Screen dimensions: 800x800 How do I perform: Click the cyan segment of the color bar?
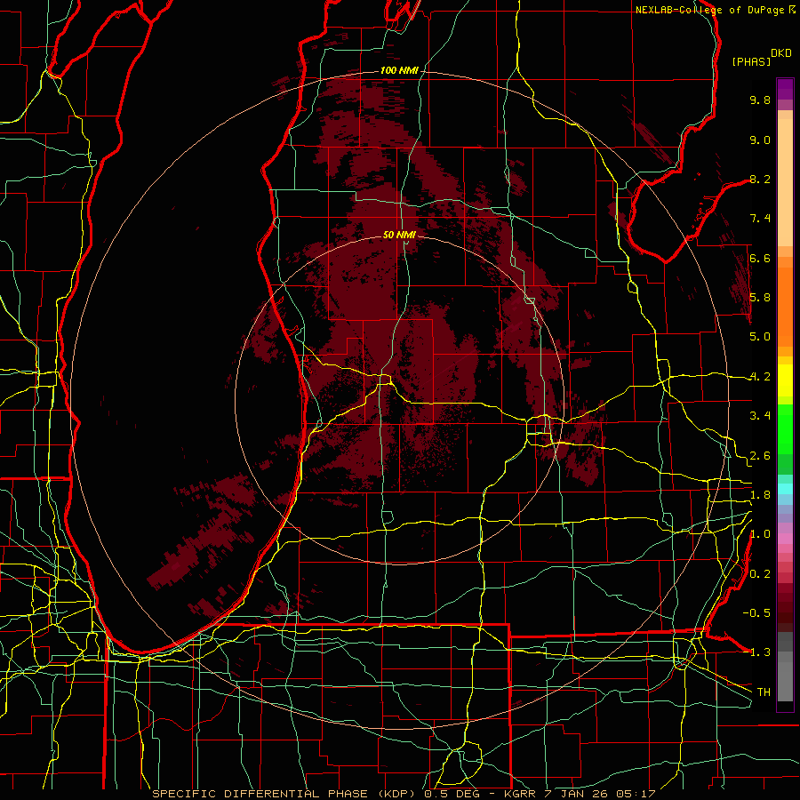coord(785,488)
